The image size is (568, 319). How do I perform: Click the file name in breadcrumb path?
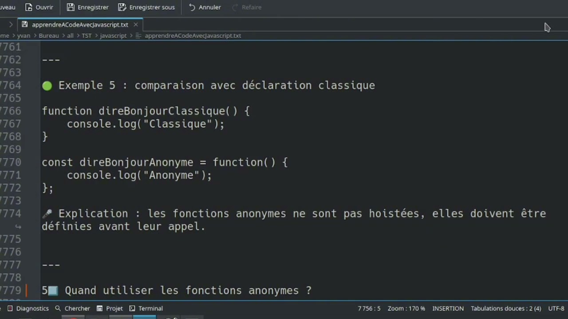click(193, 35)
